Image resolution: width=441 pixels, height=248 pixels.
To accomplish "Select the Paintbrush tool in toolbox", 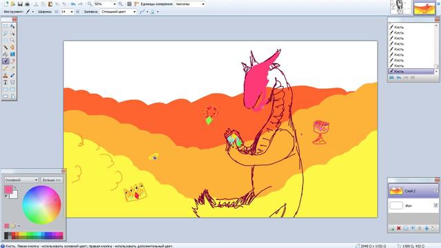I will (x=6, y=61).
